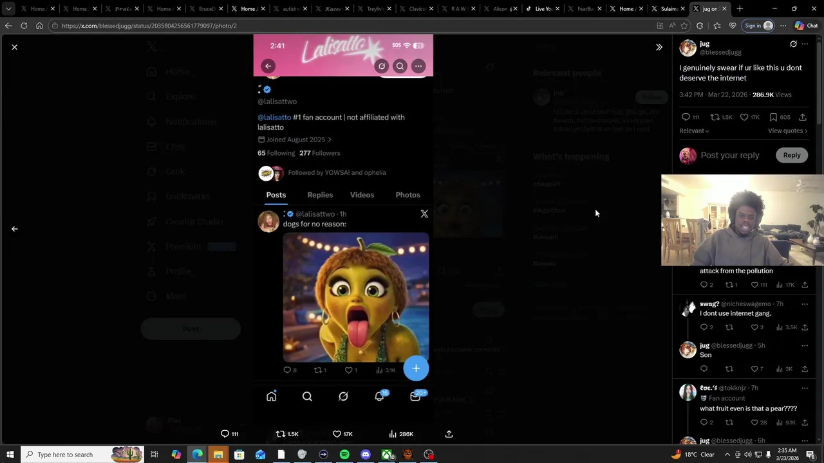Image resolution: width=824 pixels, height=463 pixels.
Task: Click Sign in button in Edge
Action: point(758,26)
